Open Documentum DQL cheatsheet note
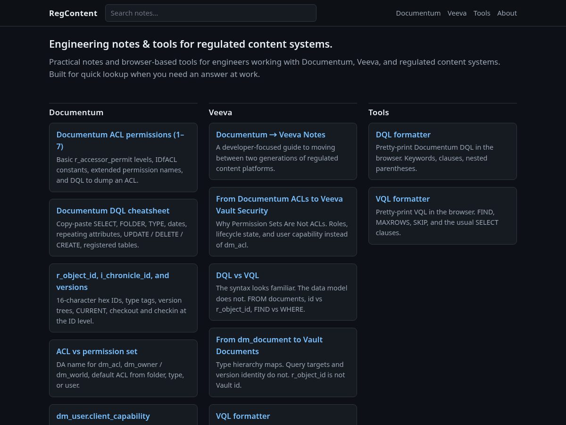The height and width of the screenshot is (425, 566). 123,228
